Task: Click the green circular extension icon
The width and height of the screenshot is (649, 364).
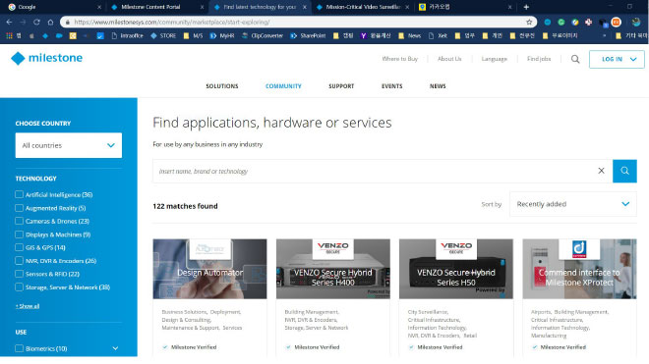Action: (560, 22)
